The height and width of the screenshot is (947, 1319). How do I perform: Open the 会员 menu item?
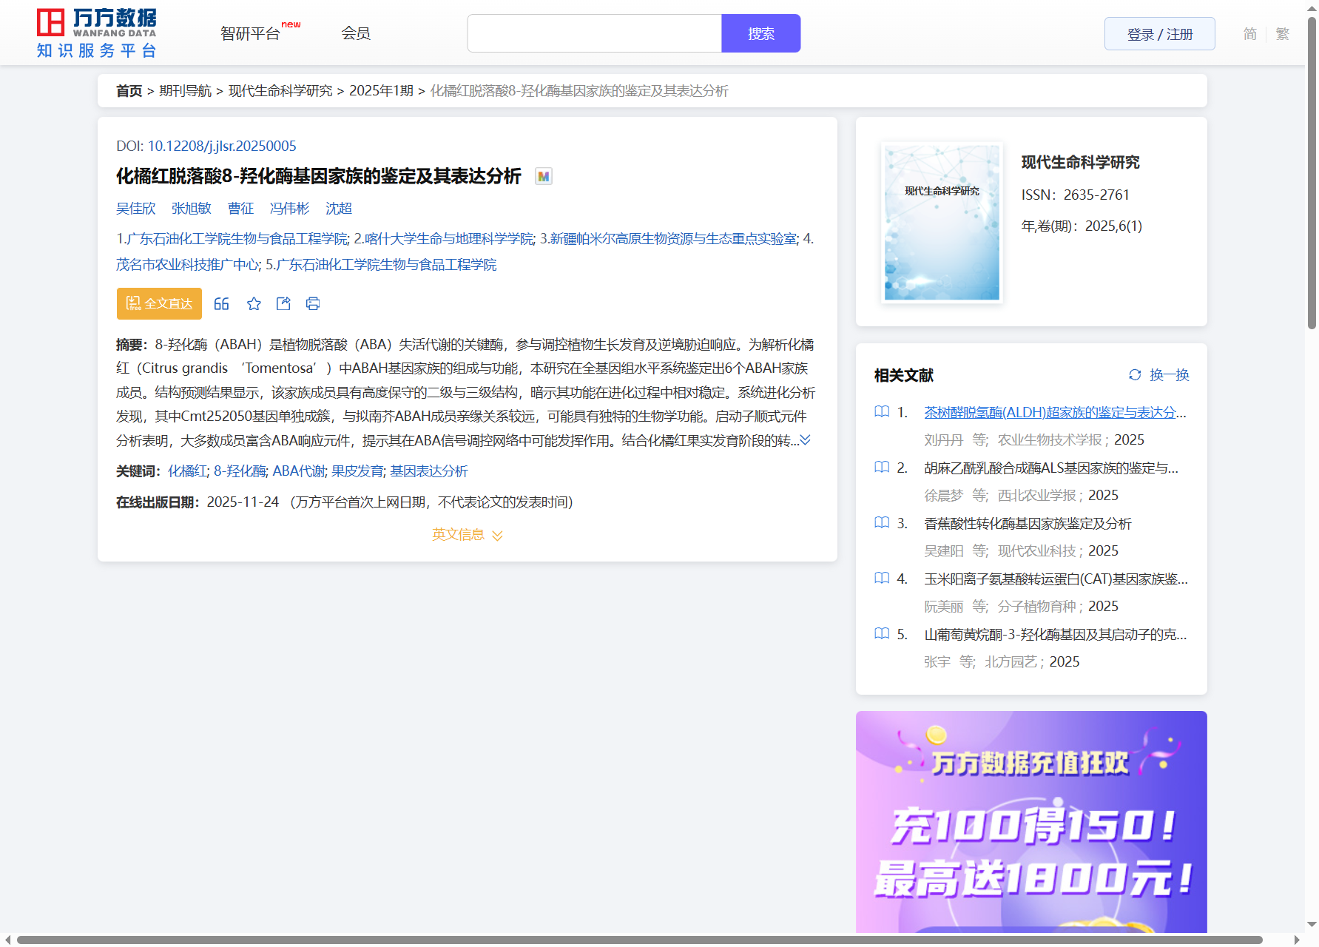pos(356,33)
